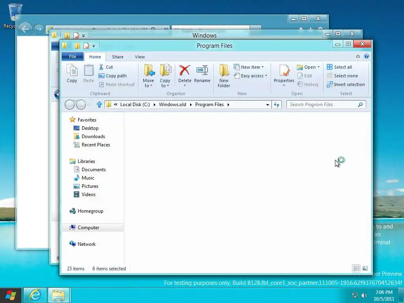Open the Move to folder menu
This screenshot has height=303, width=404.
(x=148, y=76)
